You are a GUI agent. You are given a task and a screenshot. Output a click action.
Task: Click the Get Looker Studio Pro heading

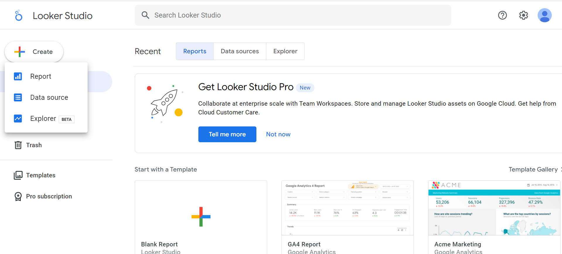[x=246, y=87]
